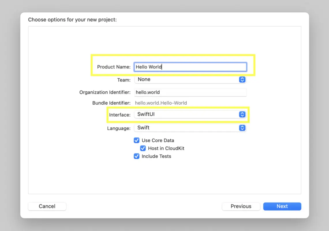Image resolution: width=329 pixels, height=231 pixels.
Task: Click the Organization Identifier field
Action: 190,92
